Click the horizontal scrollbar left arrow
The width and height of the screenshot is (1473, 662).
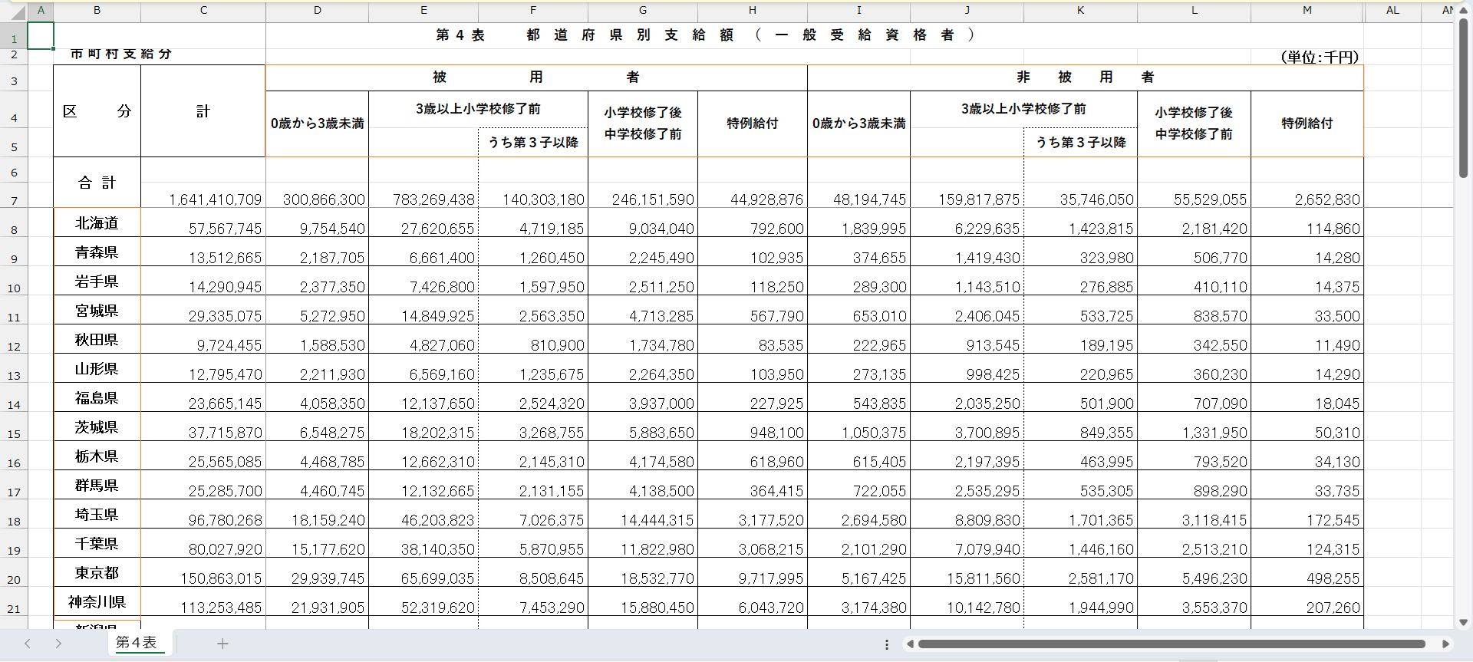click(x=910, y=644)
